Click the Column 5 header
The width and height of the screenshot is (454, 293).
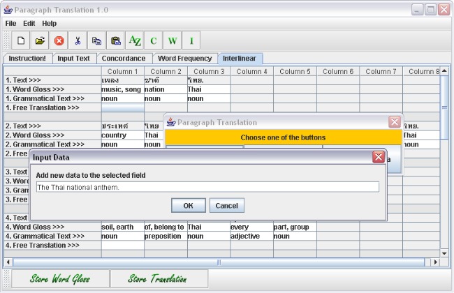click(295, 71)
